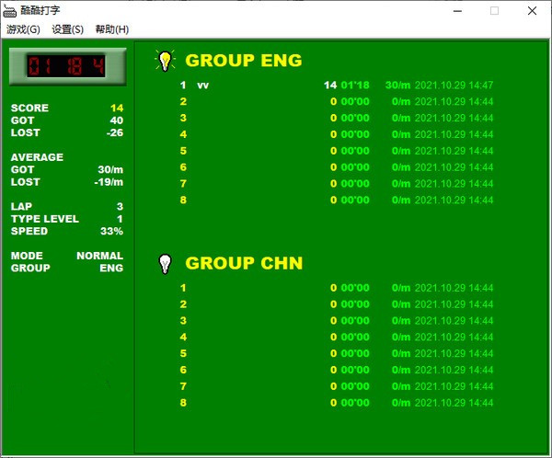Minimize the 酷酷打字 window
Viewport: 552px width, 458px height.
457,11
